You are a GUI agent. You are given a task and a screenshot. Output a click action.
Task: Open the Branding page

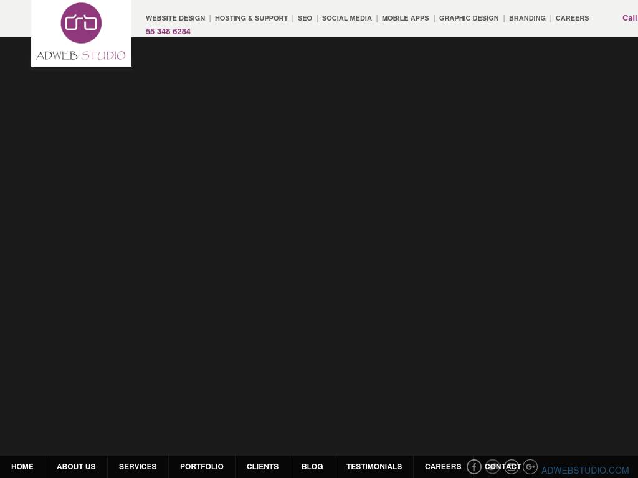[x=527, y=18]
